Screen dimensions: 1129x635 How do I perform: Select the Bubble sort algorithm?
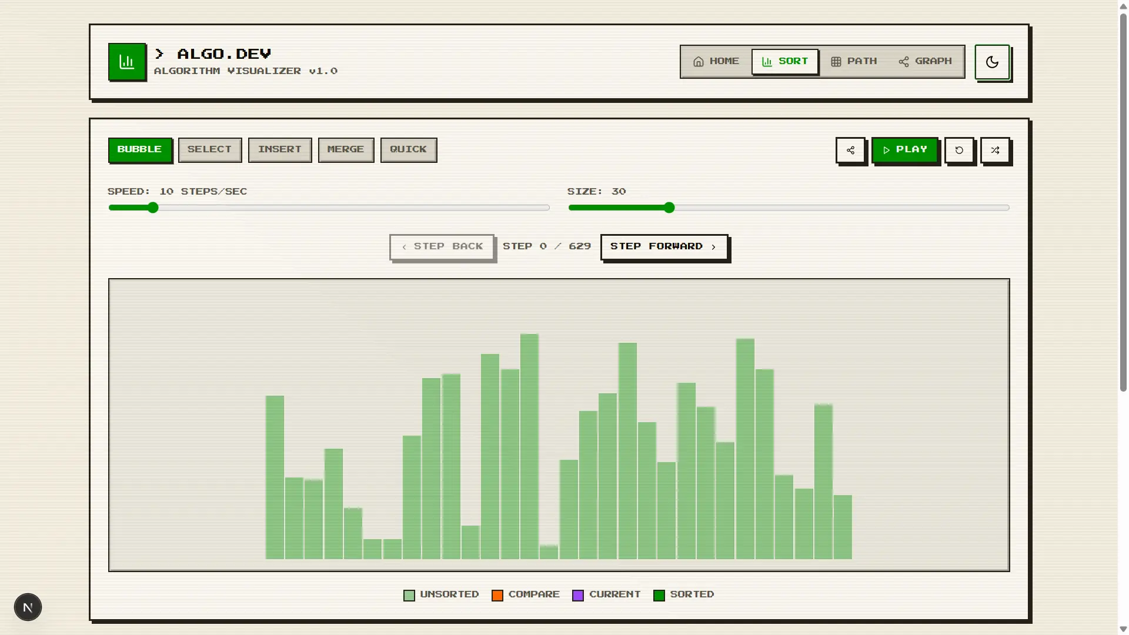coord(139,149)
